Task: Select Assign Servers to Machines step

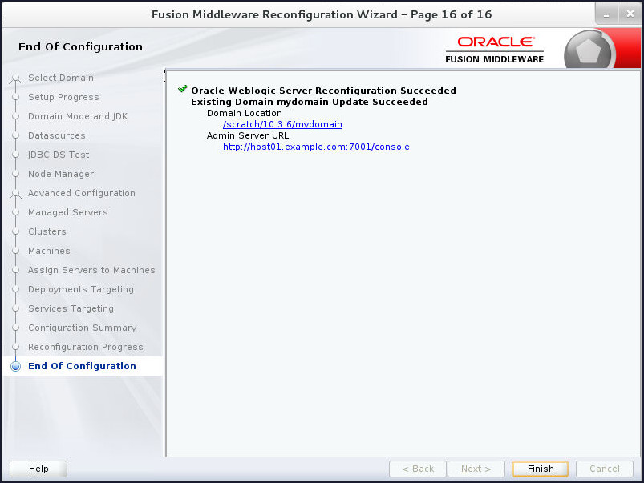Action: point(91,270)
